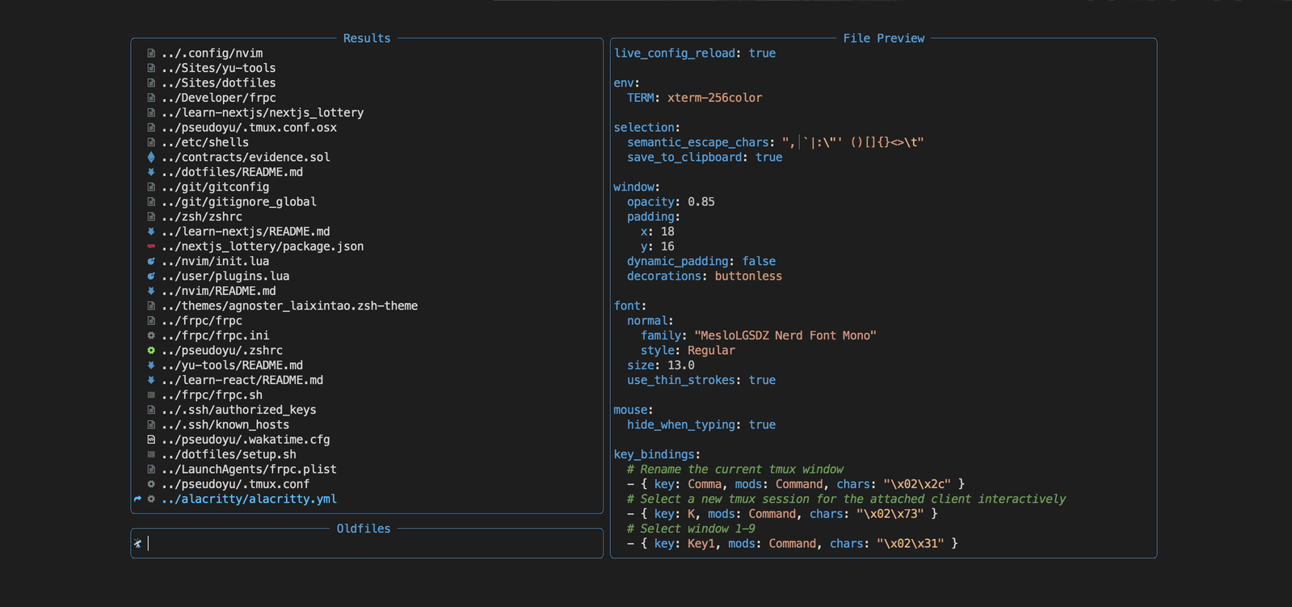The image size is (1292, 607).
Task: Click the shell icon beside ../dotfiles/setup.sh
Action: click(151, 454)
